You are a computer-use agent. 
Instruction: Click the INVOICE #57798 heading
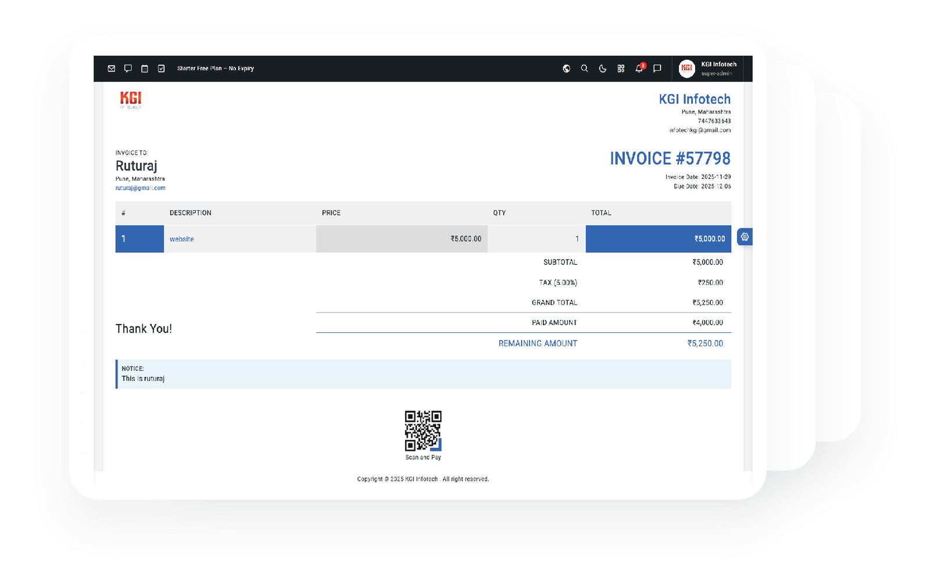[x=670, y=159]
